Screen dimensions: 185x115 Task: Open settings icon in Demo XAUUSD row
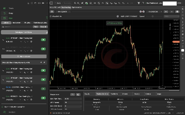[31, 90]
